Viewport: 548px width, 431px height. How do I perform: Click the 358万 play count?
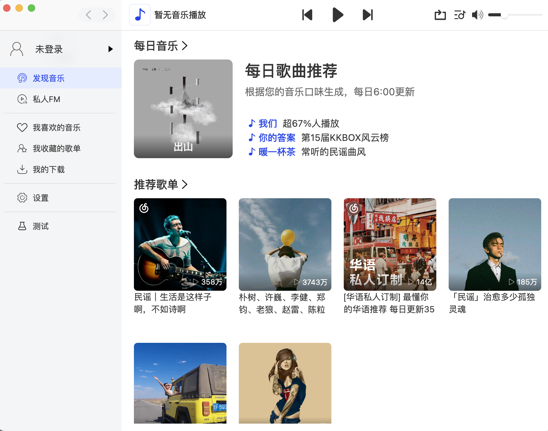pyautogui.click(x=212, y=282)
